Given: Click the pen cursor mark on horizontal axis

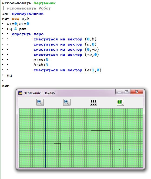Looking at the screenshot, I should pos(119,150).
